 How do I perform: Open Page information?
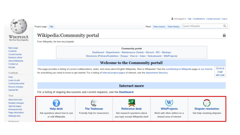pyautogui.click(x=16, y=113)
